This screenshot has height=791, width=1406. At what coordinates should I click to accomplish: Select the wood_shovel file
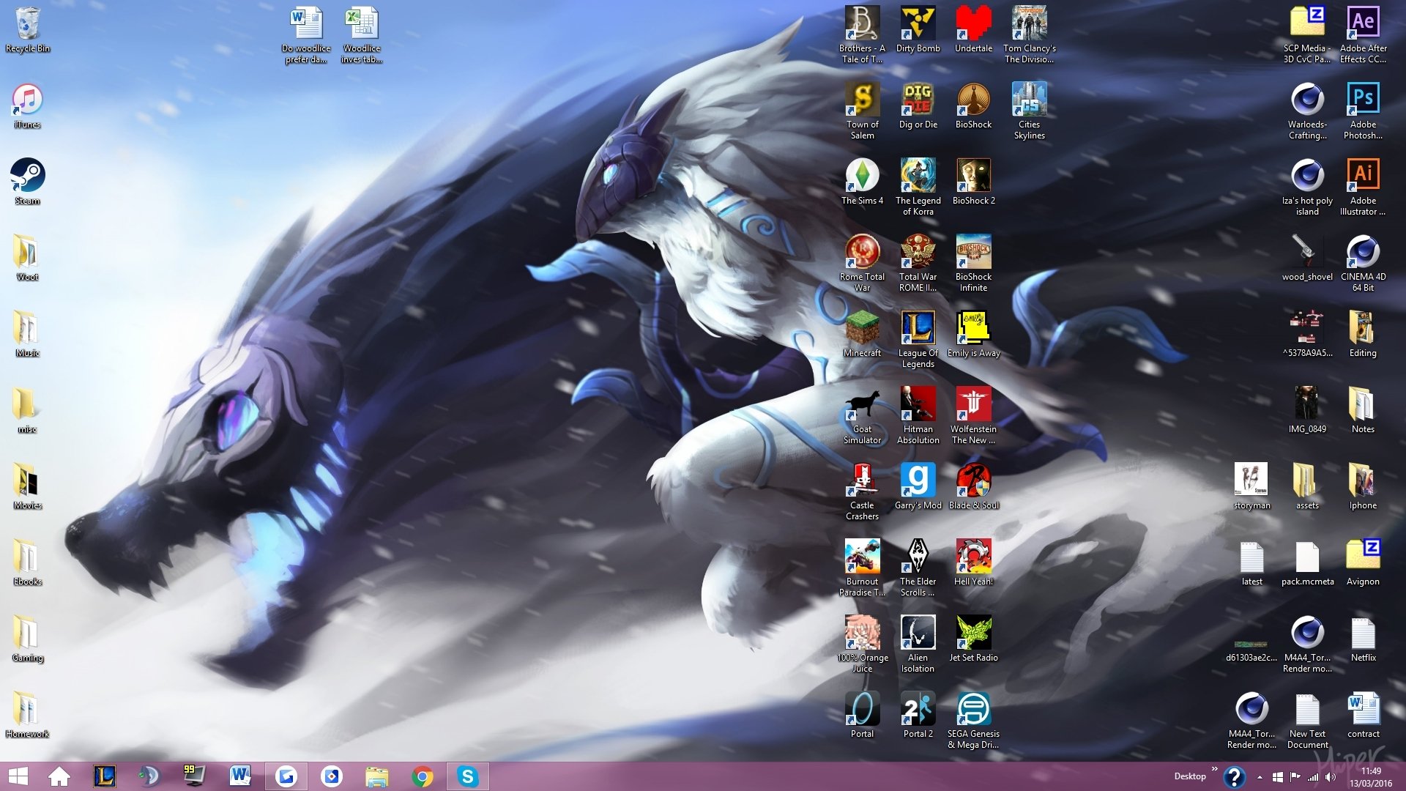(x=1307, y=259)
